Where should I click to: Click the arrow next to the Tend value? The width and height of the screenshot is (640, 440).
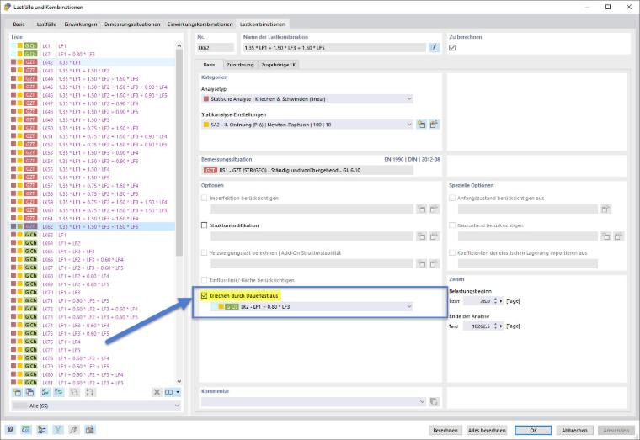[502, 326]
